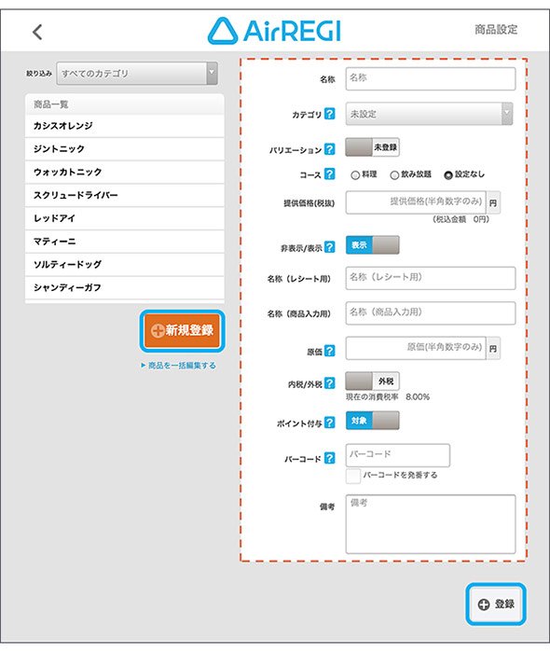Open the 未設定 category dropdown
This screenshot has height=652, width=550.
429,114
